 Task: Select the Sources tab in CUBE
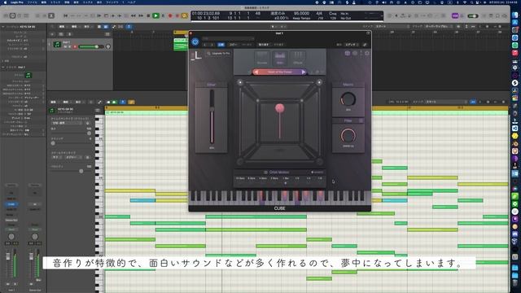click(x=262, y=58)
